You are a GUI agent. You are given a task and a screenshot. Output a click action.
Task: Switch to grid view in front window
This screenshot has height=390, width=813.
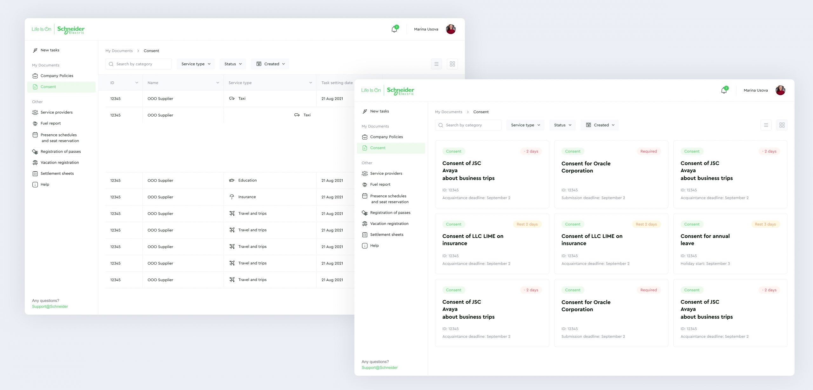782,125
